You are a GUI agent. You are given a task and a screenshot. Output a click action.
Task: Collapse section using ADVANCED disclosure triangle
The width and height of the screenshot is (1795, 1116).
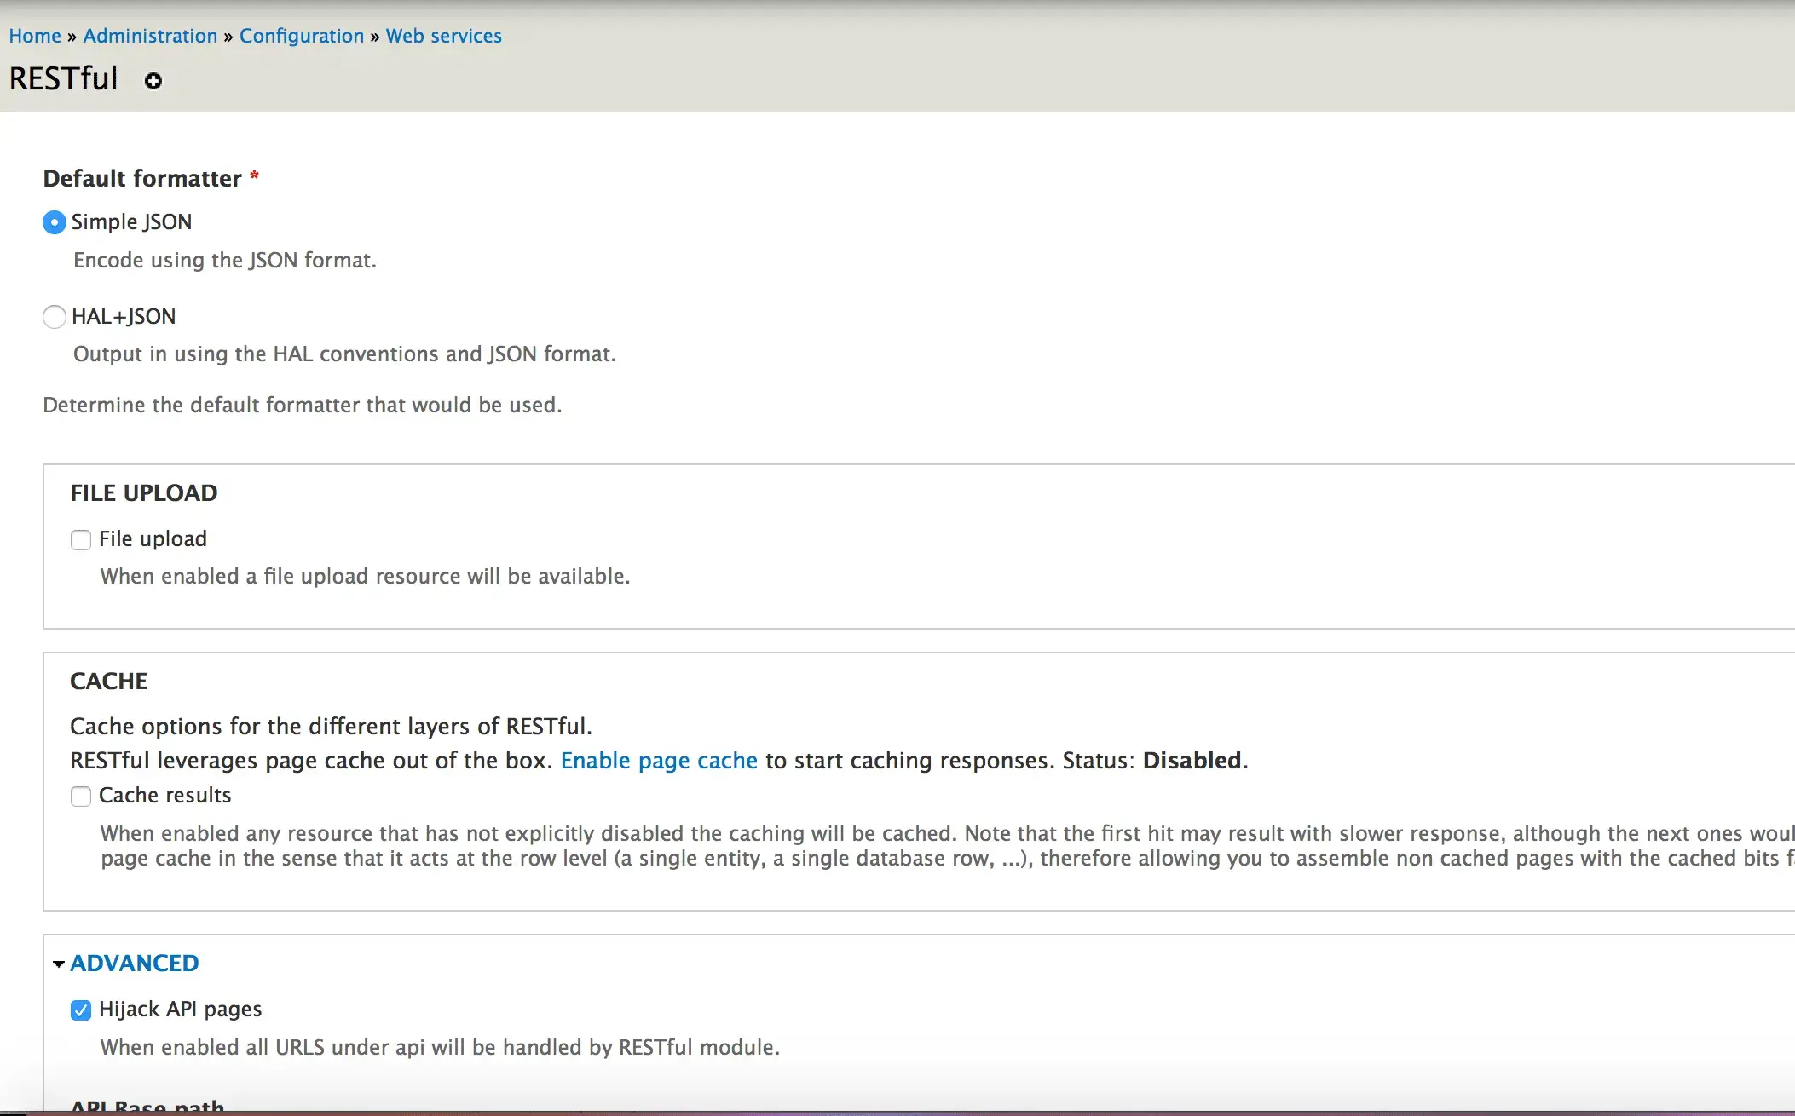(x=59, y=964)
